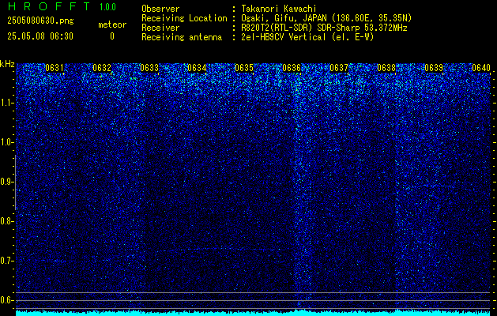Click the HROFFT title text

49,6
